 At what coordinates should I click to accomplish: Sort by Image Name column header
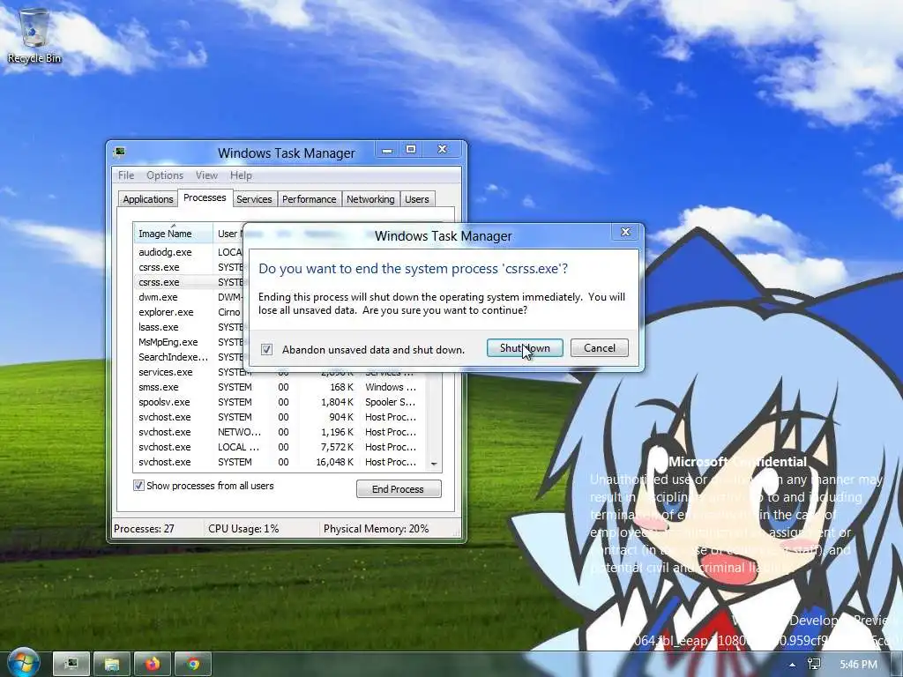(173, 233)
